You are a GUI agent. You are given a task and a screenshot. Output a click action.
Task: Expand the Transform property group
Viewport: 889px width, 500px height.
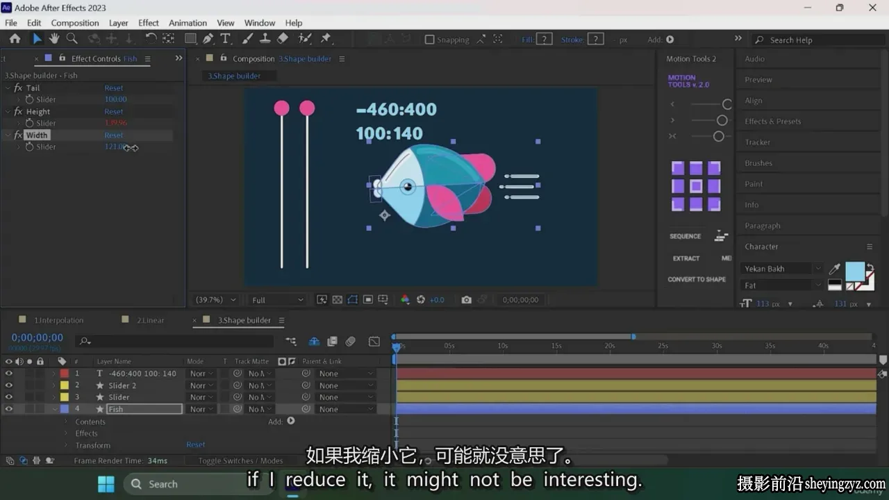click(66, 445)
